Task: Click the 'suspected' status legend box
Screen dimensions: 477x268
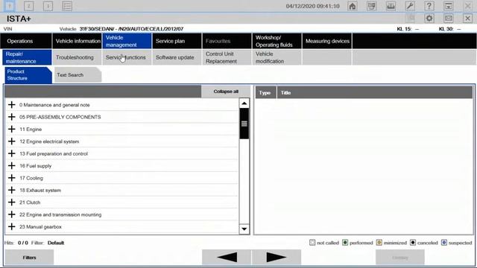Action: [x=444, y=243]
